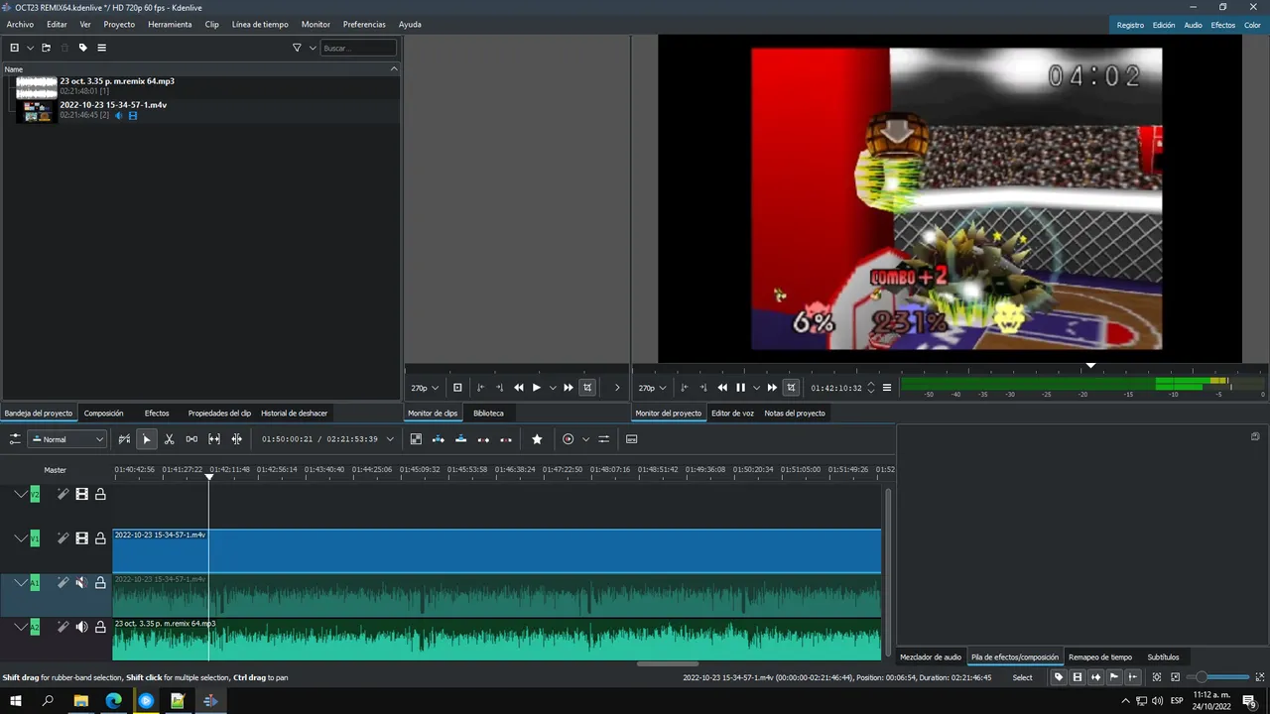Add clip or folder icon in project bin
The width and height of the screenshot is (1270, 714).
14,48
